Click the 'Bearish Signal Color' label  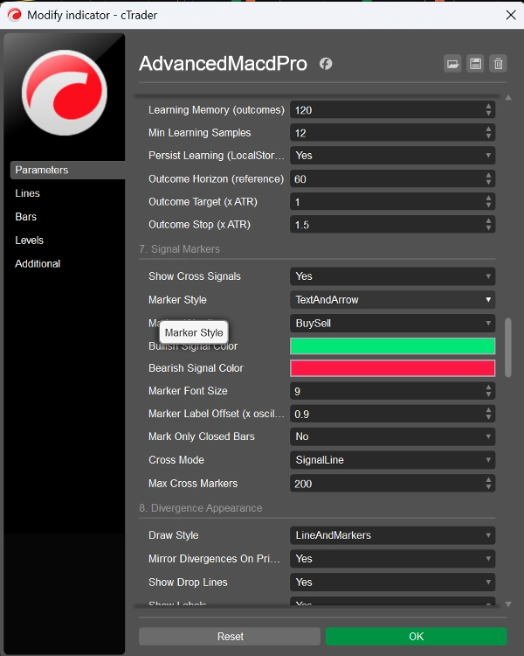click(x=196, y=368)
